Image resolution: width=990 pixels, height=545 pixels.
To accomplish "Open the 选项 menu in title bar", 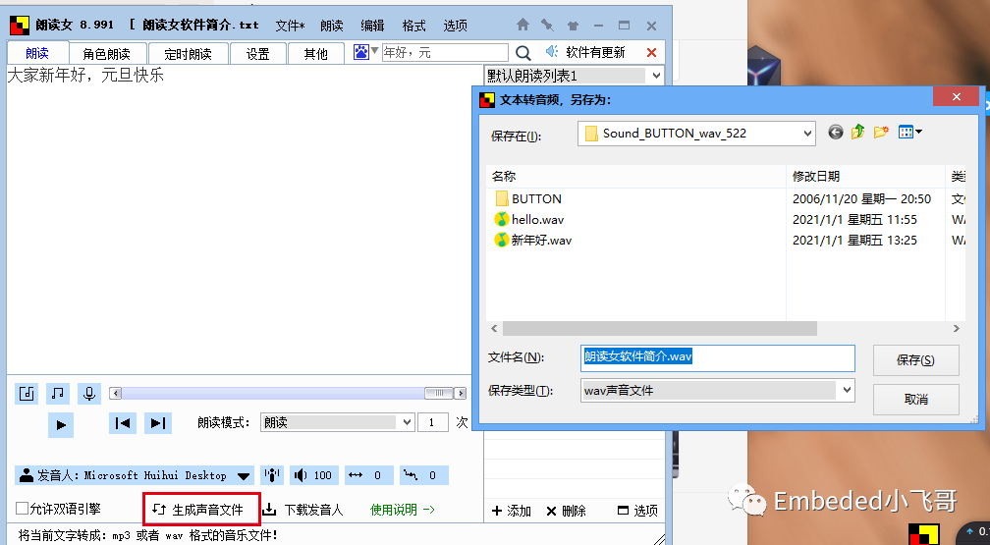I will (456, 26).
